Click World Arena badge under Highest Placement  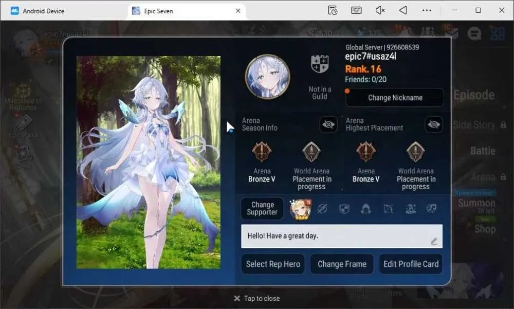pos(416,152)
